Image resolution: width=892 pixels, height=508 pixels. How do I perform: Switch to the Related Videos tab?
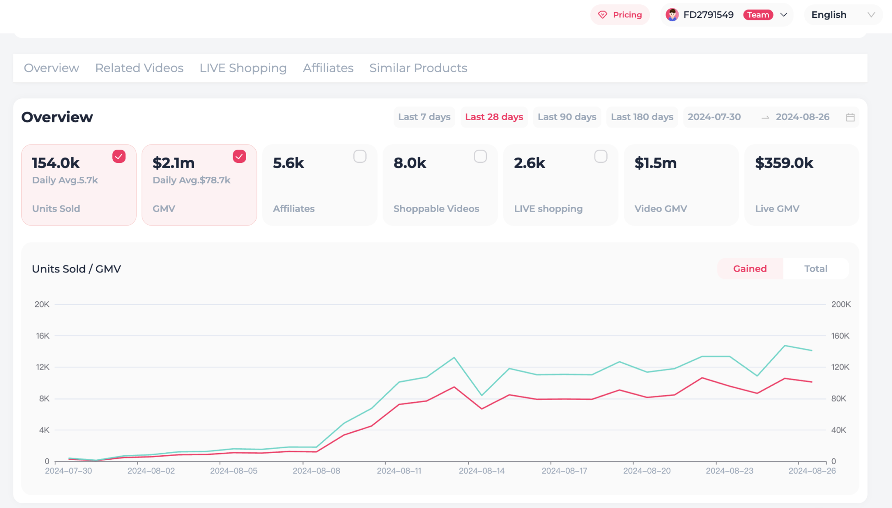click(x=139, y=68)
